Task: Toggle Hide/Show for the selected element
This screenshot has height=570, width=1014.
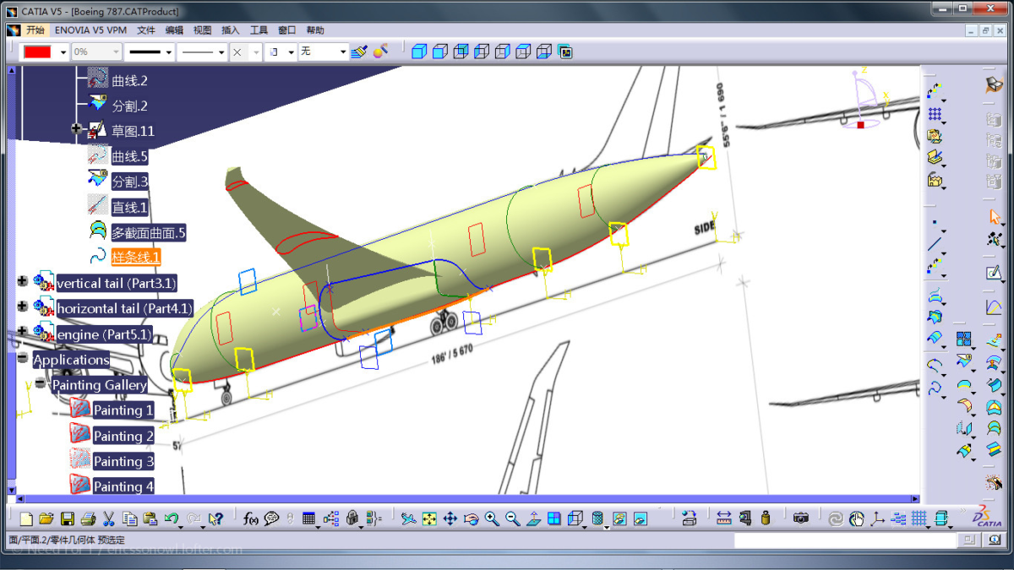Action: 619,518
